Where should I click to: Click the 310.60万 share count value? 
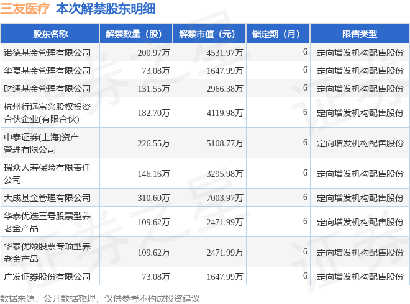154,198
